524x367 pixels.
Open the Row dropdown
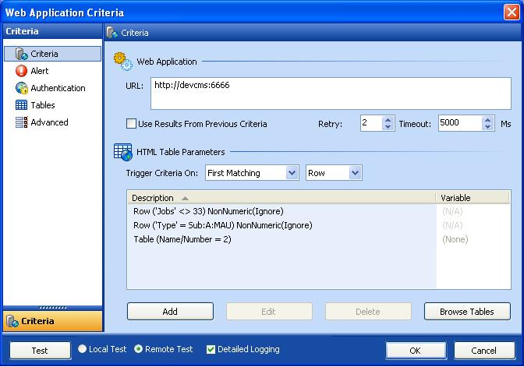[x=355, y=173]
